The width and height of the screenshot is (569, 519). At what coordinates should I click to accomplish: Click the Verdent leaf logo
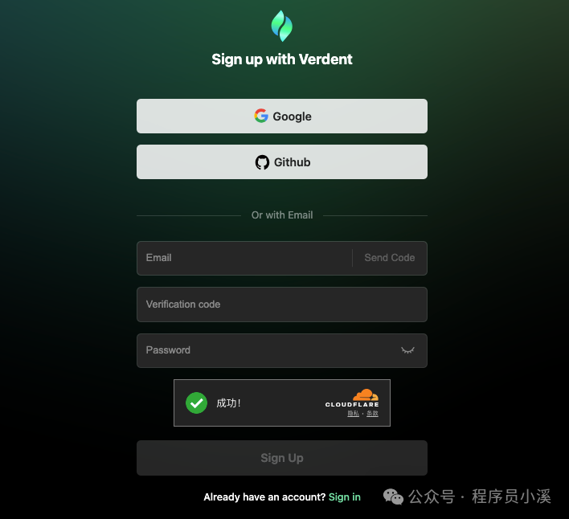click(282, 27)
